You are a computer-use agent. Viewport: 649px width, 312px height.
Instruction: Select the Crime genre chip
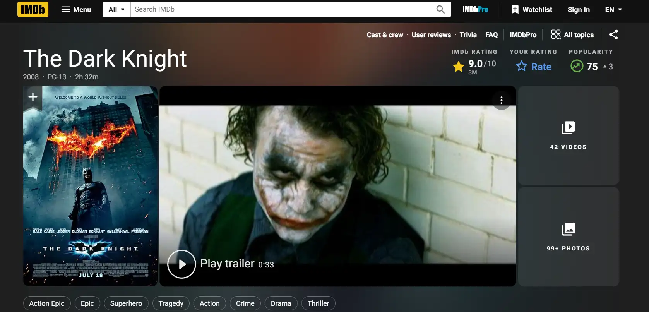click(245, 303)
